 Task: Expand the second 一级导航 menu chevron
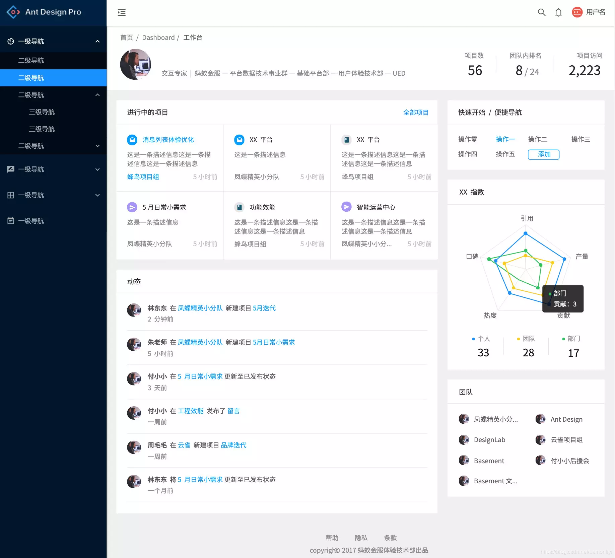coord(97,169)
